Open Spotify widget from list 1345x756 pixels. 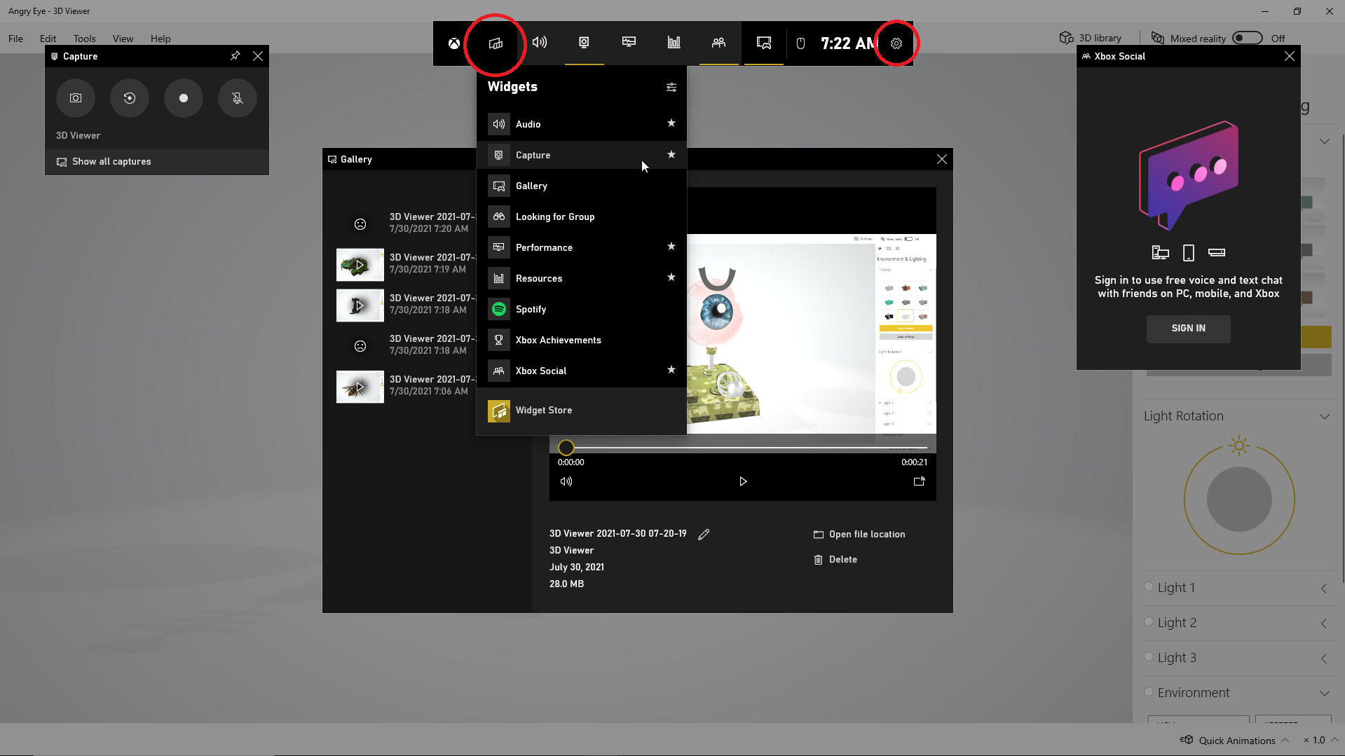582,309
